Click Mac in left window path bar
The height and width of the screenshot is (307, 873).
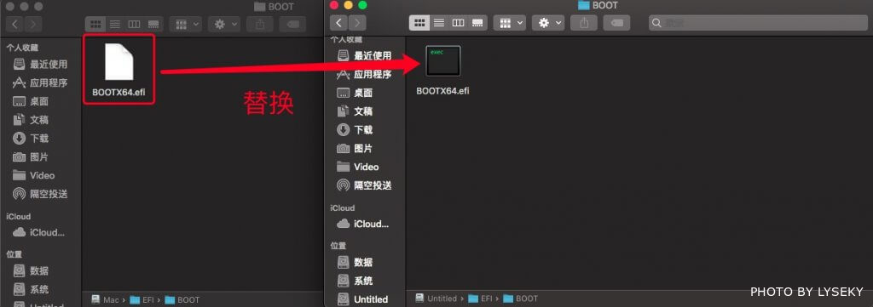tap(105, 300)
